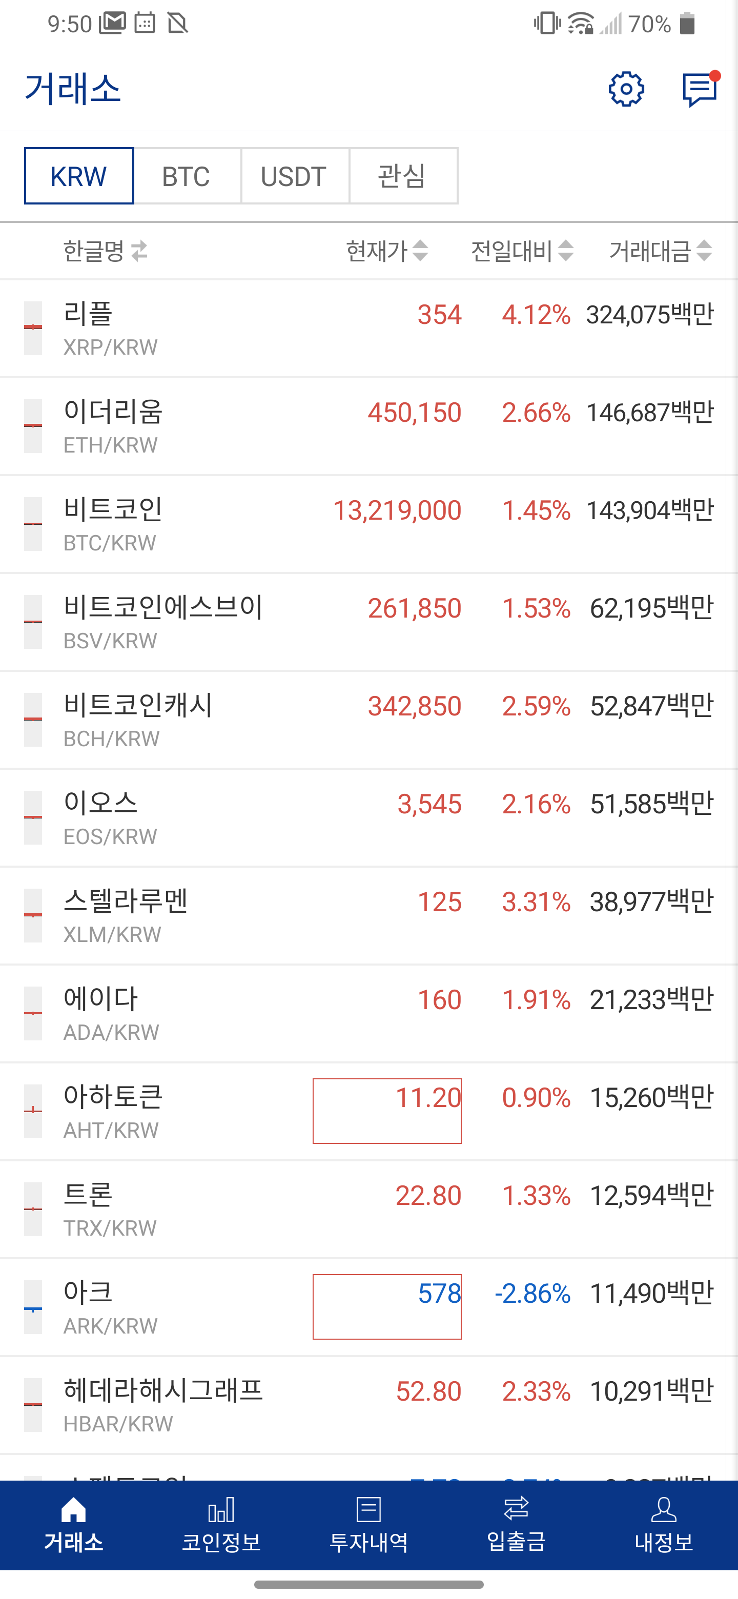Open 투자내역 list icon

click(368, 1509)
